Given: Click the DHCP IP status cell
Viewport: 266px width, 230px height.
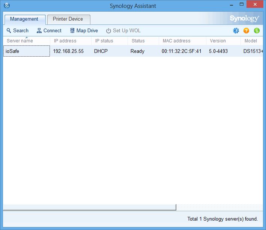Looking at the screenshot, I should tap(101, 51).
